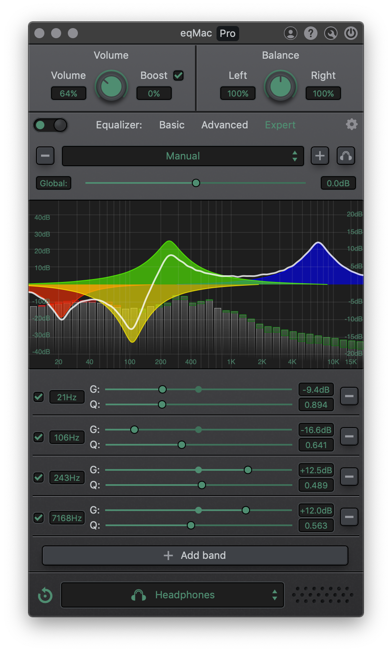Screen dimensions: 392x652
Task: Click the -16.6dB gain value field
Action: click(316, 430)
